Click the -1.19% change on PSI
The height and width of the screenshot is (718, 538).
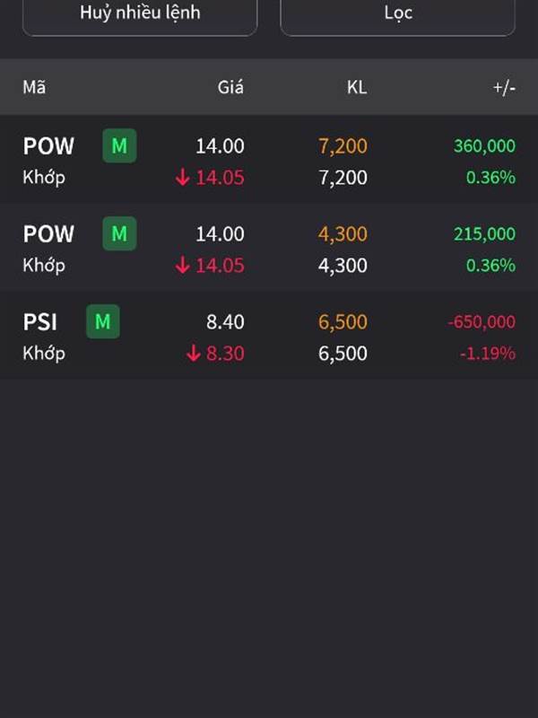(488, 354)
